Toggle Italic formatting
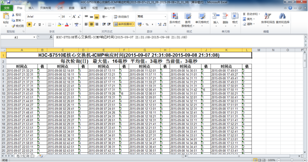This screenshot has height=162, width=308. pos(35,25)
